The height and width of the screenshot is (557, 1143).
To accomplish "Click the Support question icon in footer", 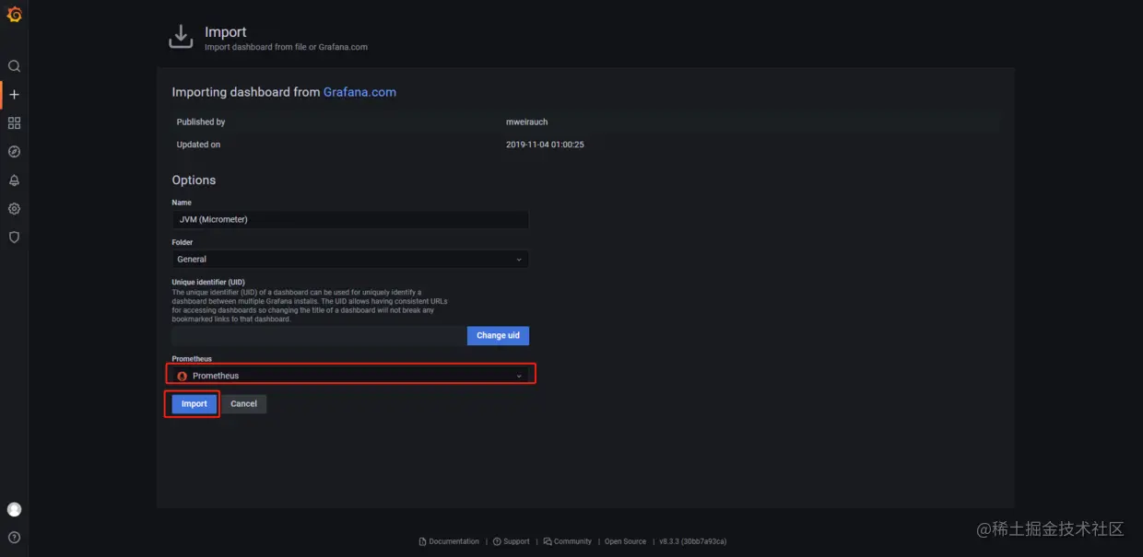I will click(497, 541).
